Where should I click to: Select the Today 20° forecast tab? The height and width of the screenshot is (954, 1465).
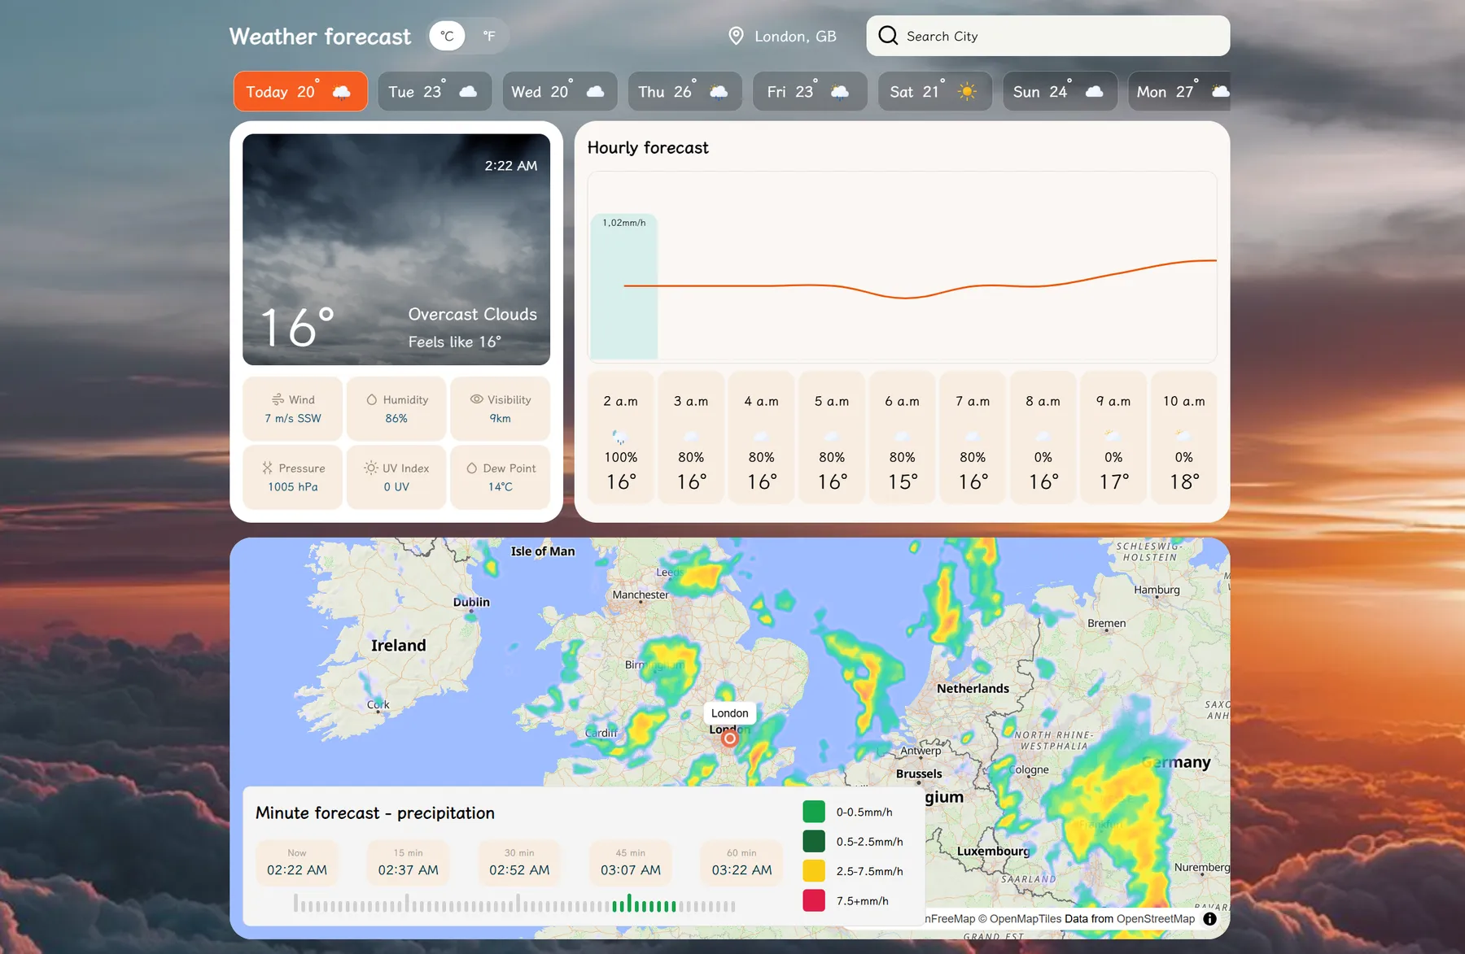coord(300,91)
